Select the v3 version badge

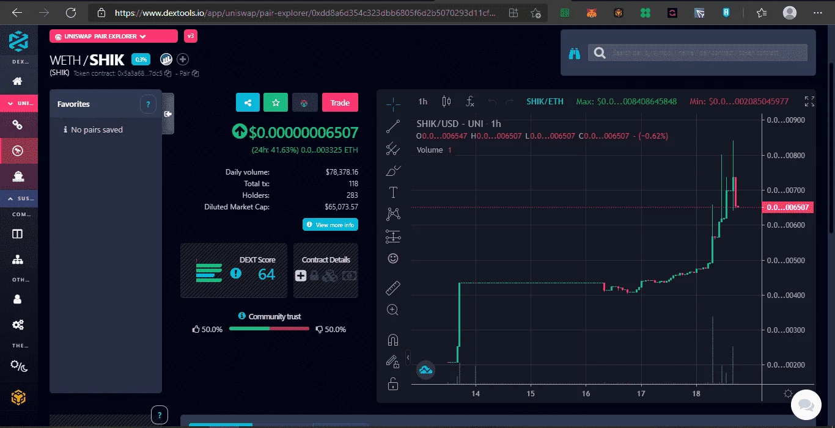point(190,37)
